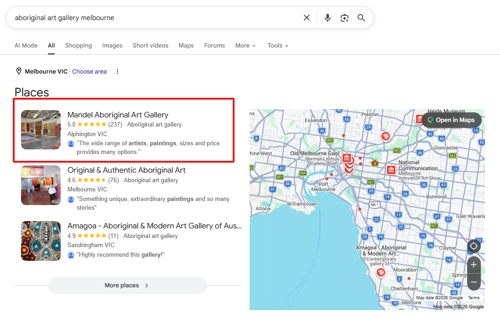Expand the More dropdown in search tabs
The image size is (500, 317).
tap(245, 46)
